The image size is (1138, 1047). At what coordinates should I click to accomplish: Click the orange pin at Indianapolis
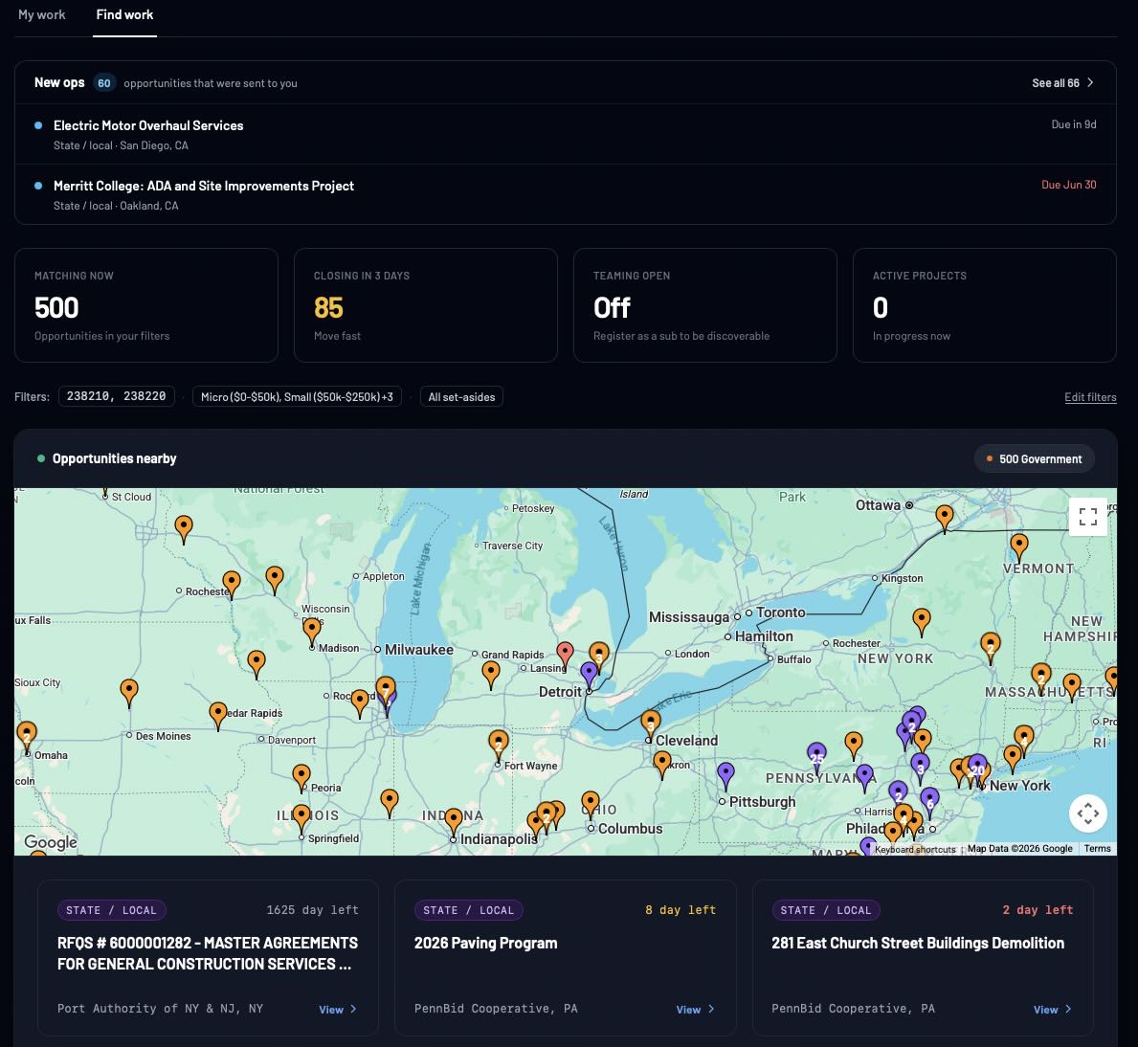[454, 820]
